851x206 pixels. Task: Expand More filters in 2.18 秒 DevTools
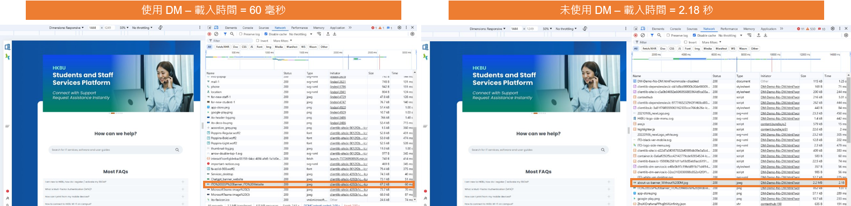(x=711, y=42)
